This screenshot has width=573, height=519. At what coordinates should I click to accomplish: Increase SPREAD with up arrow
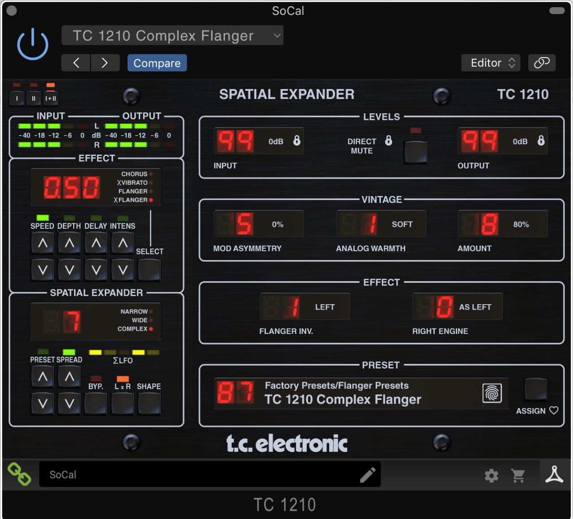(x=69, y=377)
